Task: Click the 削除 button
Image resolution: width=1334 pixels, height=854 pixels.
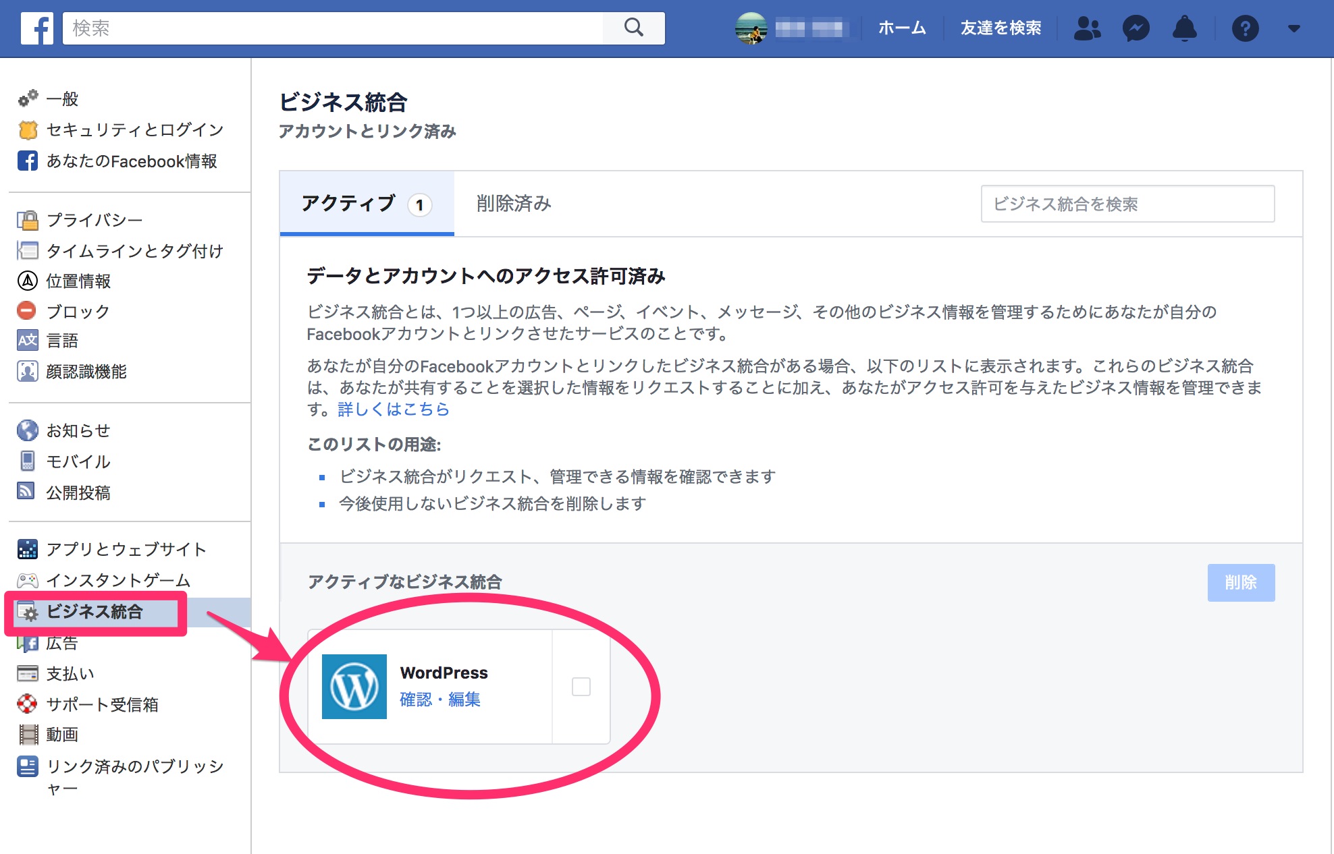Action: coord(1241,582)
